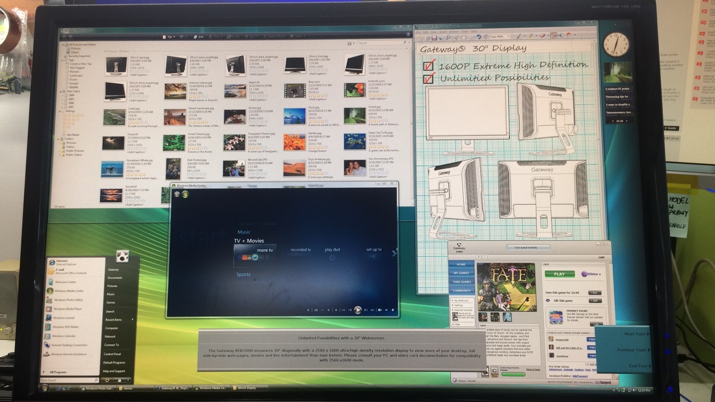Click Help and Support in Start menu
Viewport: 715px width, 402px height.
coord(114,371)
